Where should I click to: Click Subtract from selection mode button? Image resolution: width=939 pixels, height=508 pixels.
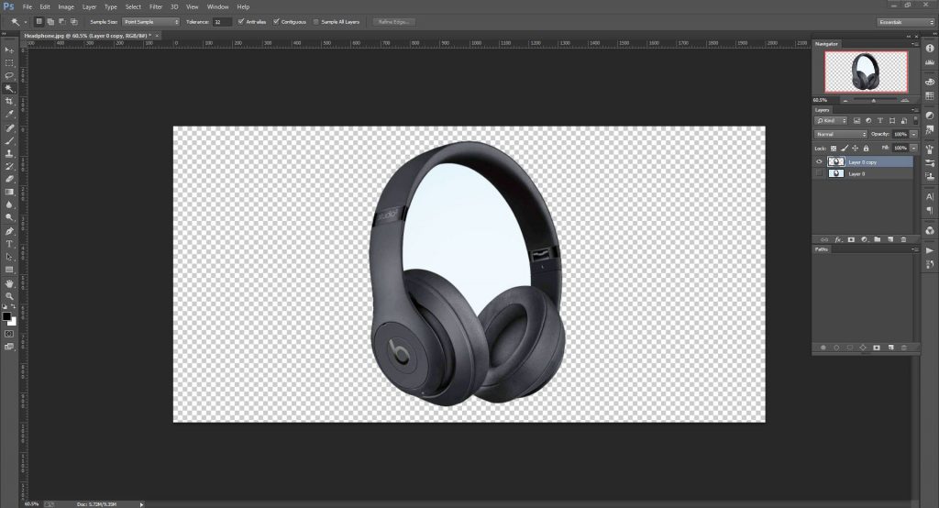point(61,22)
